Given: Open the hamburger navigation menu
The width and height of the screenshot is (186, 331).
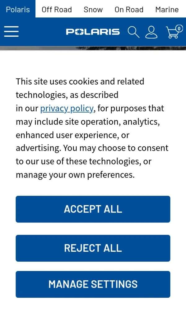Looking at the screenshot, I should [11, 32].
